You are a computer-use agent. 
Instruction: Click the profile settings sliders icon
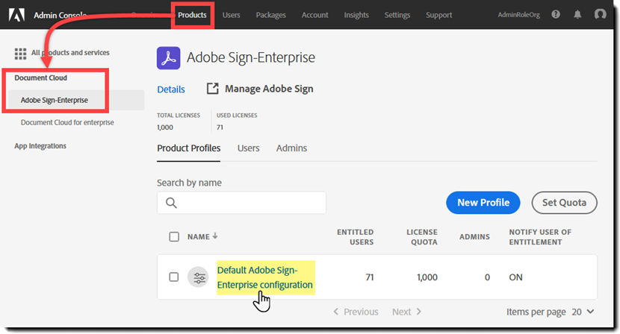pyautogui.click(x=198, y=277)
